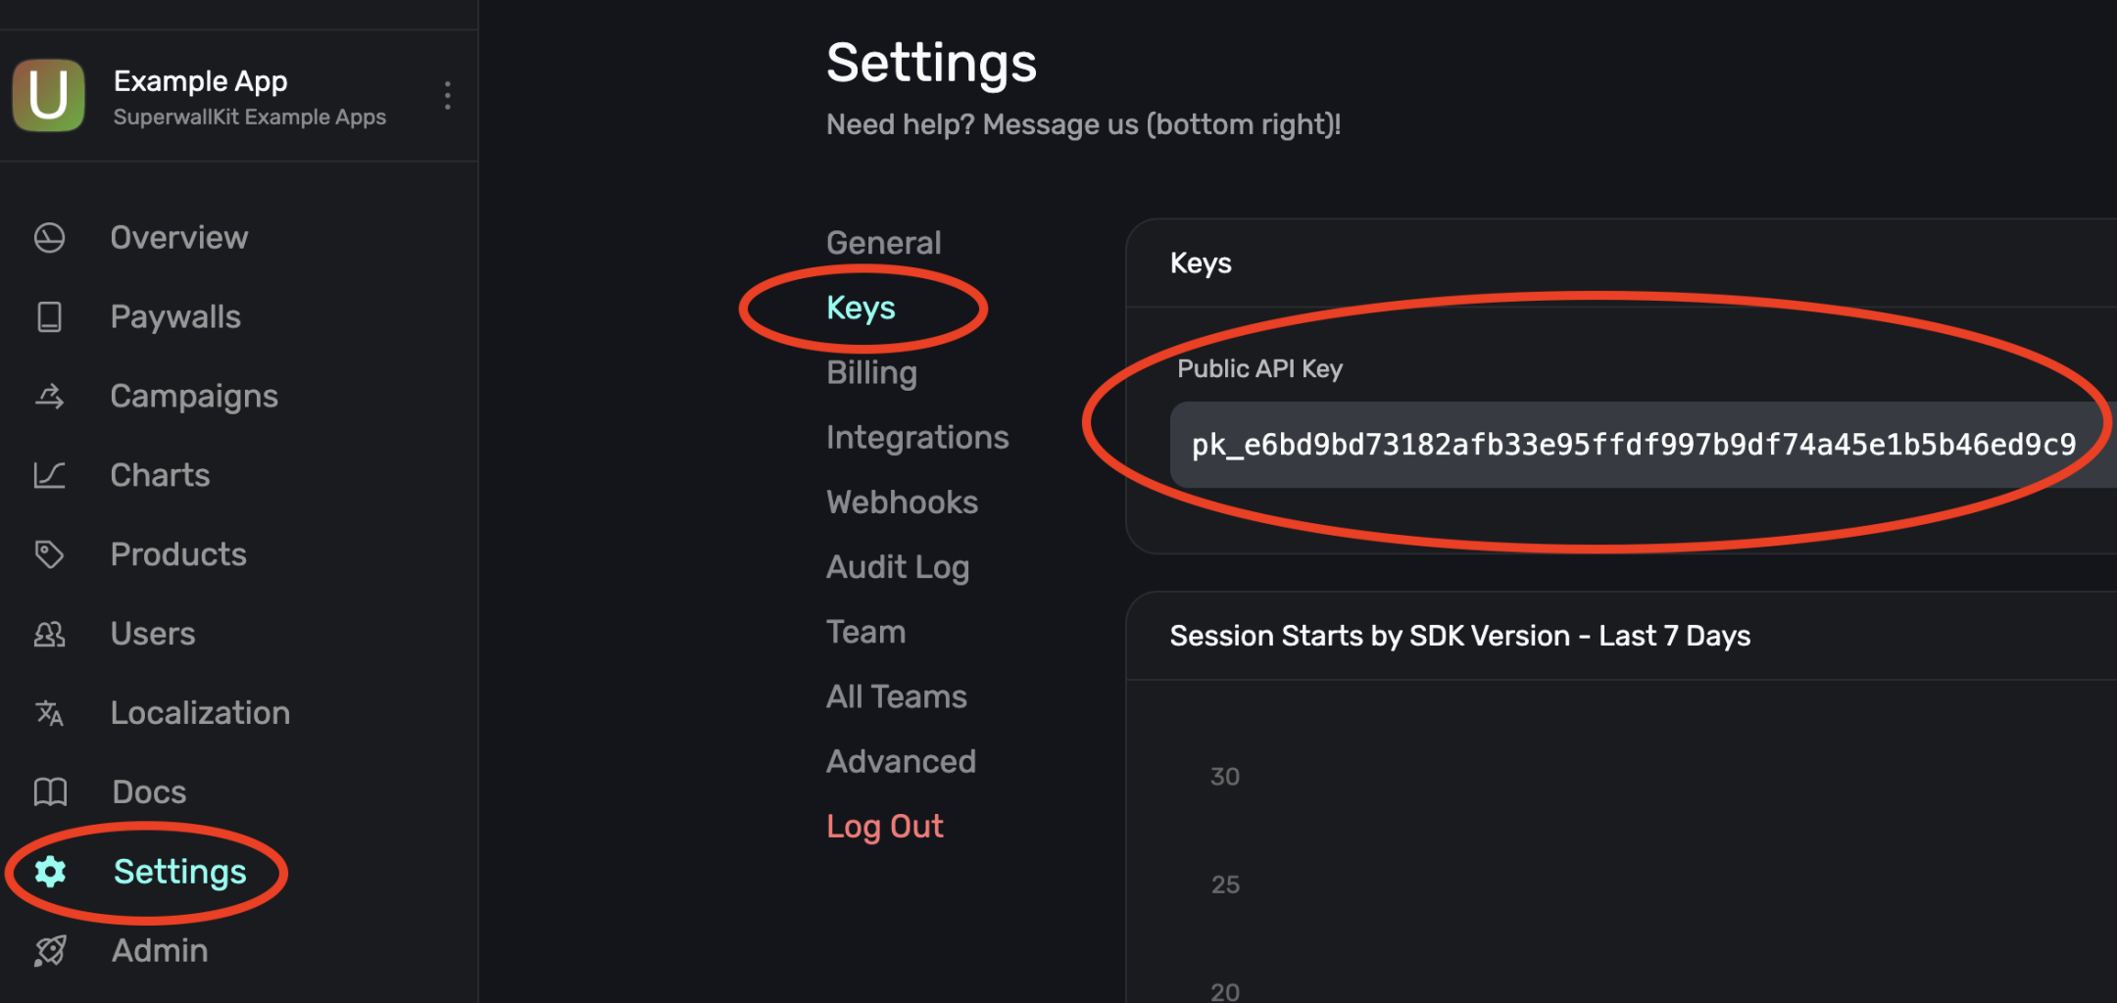Open Settings via the gear icon

49,872
